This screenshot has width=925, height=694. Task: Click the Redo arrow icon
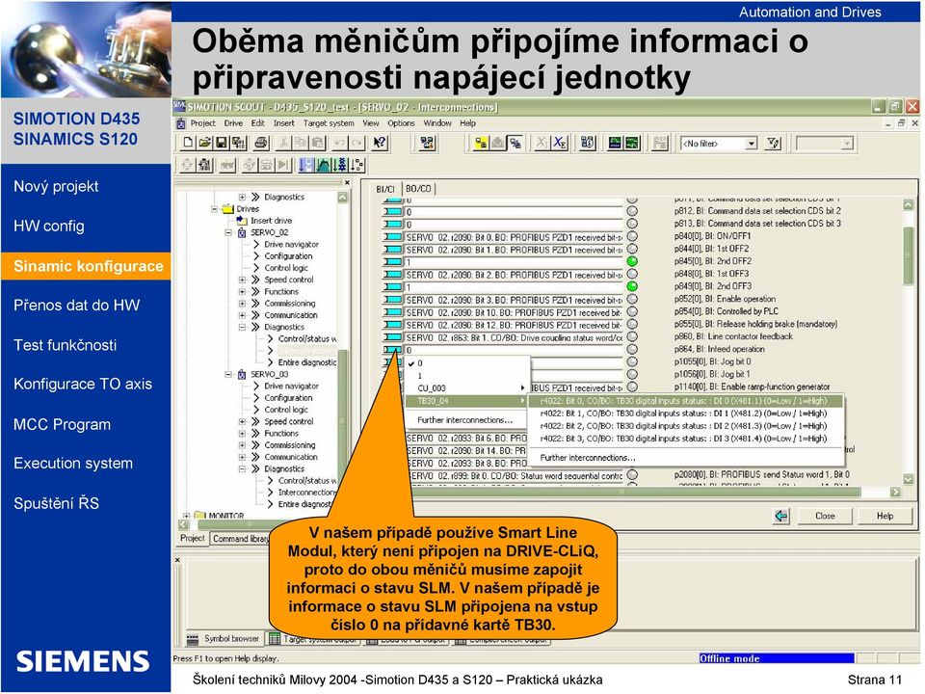click(357, 143)
